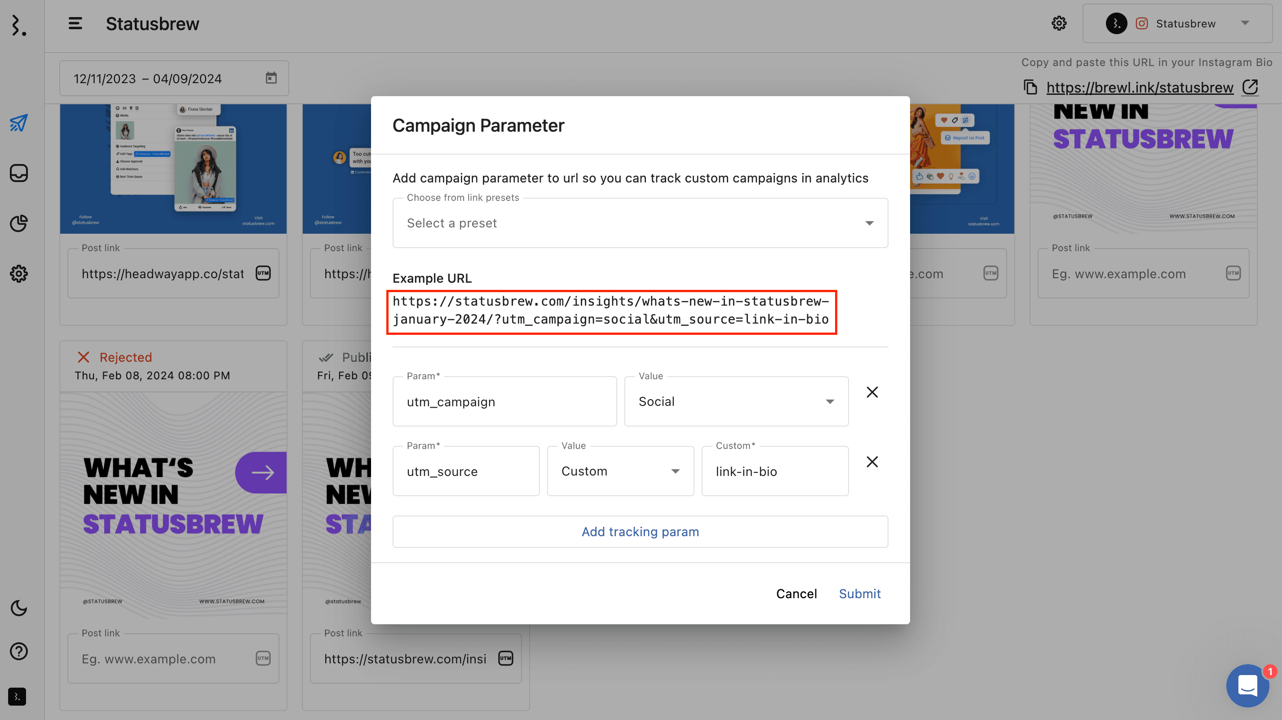Image resolution: width=1282 pixels, height=720 pixels.
Task: Edit the statusbrew.com/insi post link field
Action: point(416,659)
